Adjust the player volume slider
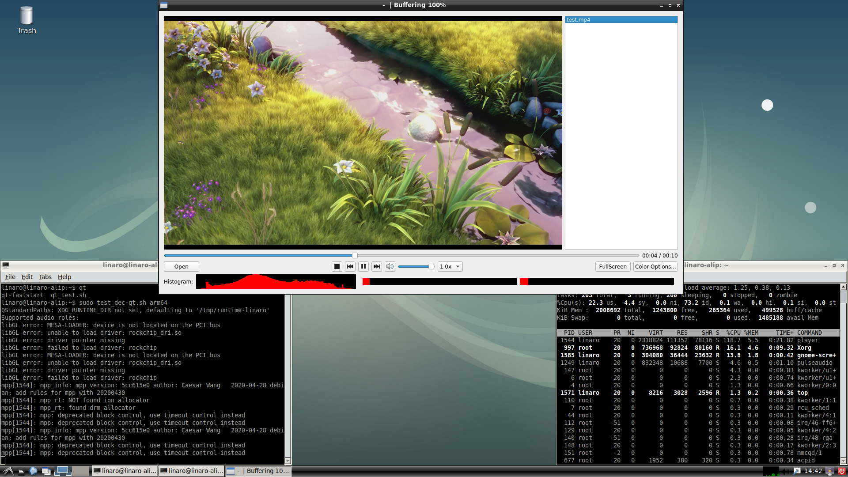848x477 pixels. coord(415,266)
